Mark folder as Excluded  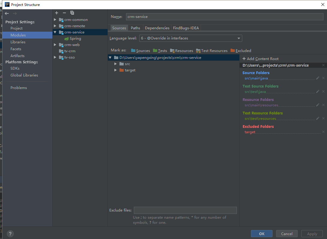[241, 50]
